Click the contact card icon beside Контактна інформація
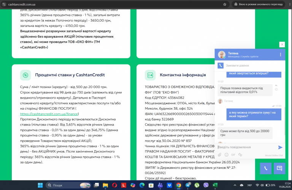 (x=150, y=75)
